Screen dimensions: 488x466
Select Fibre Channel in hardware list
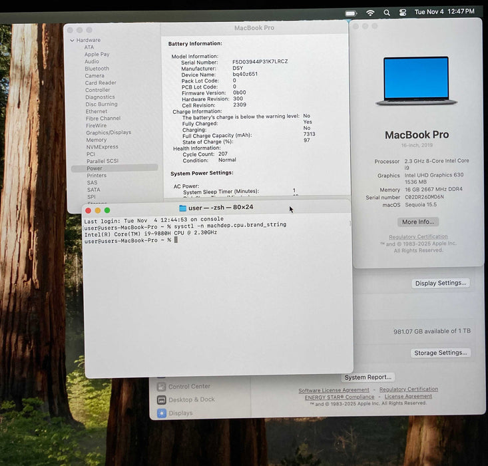coord(103,118)
